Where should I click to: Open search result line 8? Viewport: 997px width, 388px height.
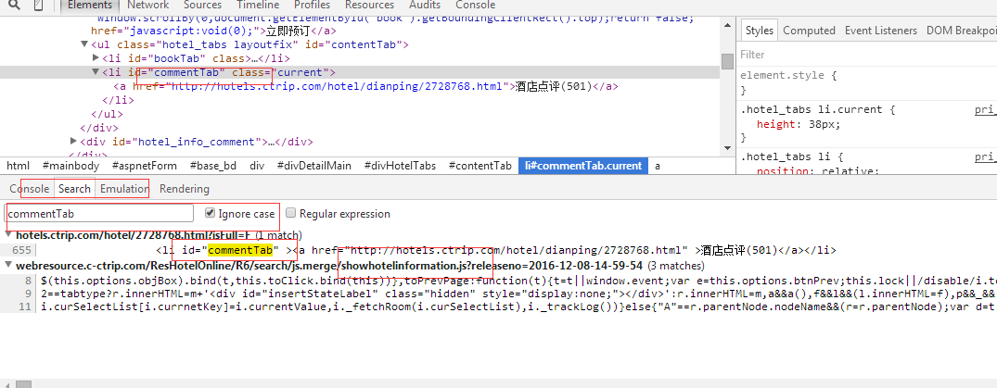pos(499,280)
